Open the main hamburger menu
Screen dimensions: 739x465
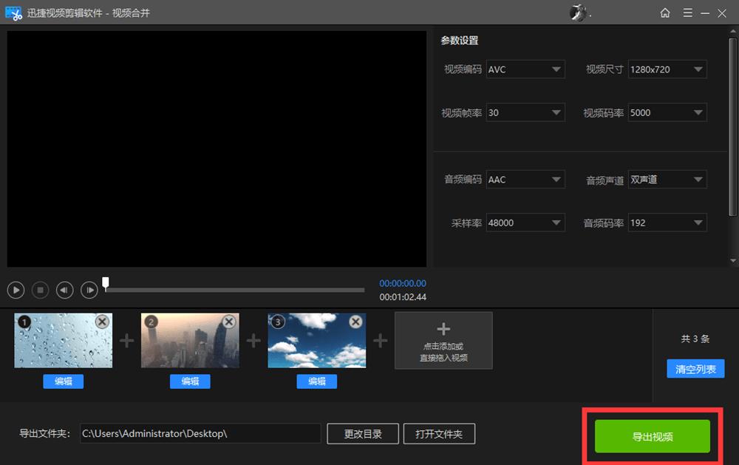(x=689, y=13)
